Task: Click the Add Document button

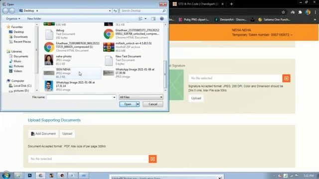Action: click(43, 134)
